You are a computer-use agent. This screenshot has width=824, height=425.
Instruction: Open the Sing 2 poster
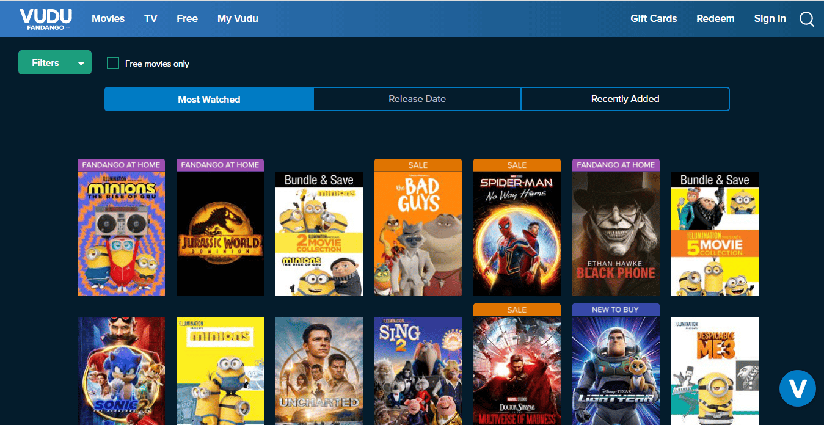[x=418, y=371]
